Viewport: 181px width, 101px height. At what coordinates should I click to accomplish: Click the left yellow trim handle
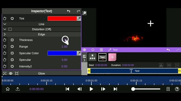coord(89,71)
